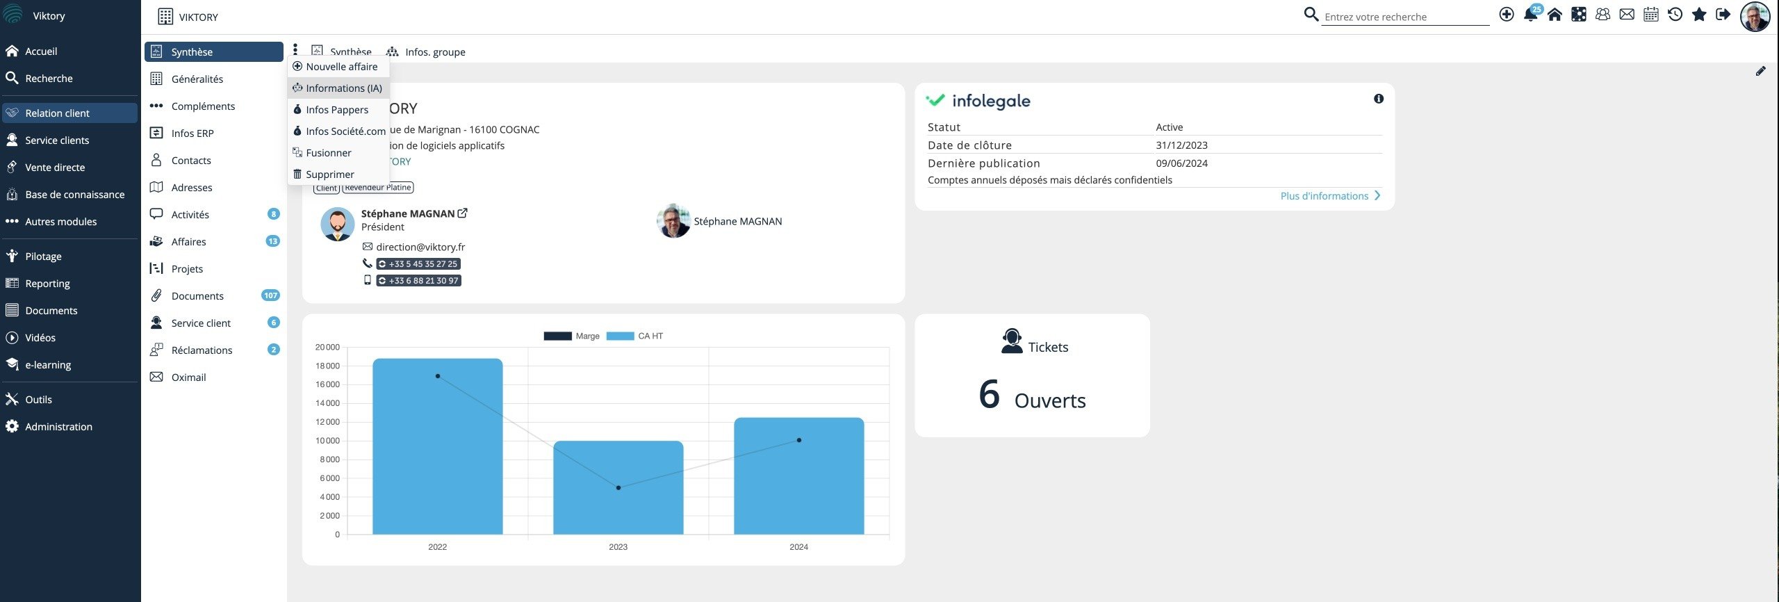The height and width of the screenshot is (602, 1779).
Task: Click the infolegale info circle icon
Action: click(x=1379, y=99)
